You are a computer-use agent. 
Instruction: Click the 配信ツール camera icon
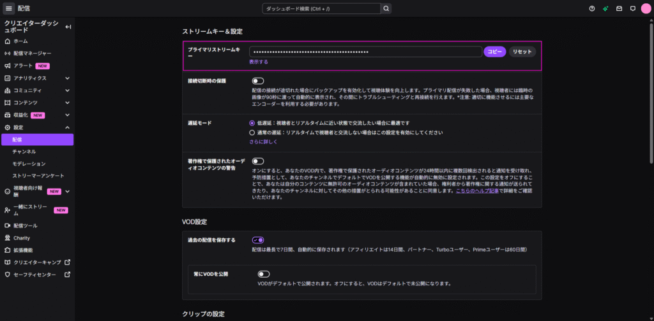pos(7,225)
